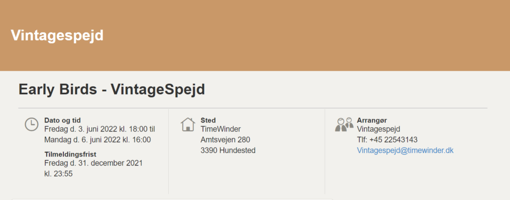Click the 3390 Hundested postal line
This screenshot has width=510, height=200.
tap(228, 151)
